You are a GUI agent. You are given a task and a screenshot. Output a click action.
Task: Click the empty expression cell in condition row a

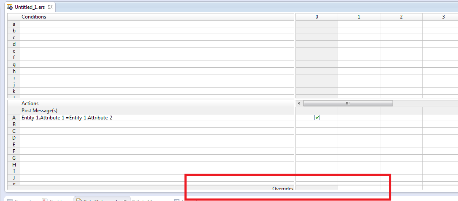157,24
